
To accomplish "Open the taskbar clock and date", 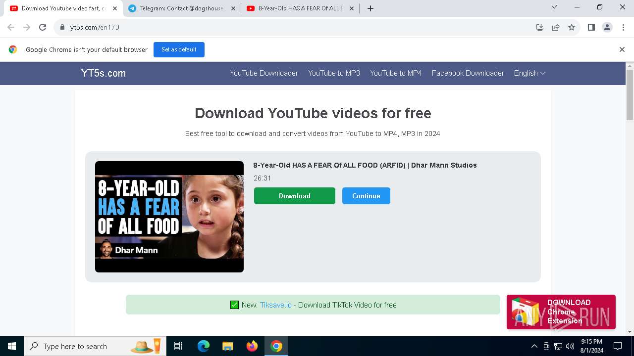I will coord(591,346).
